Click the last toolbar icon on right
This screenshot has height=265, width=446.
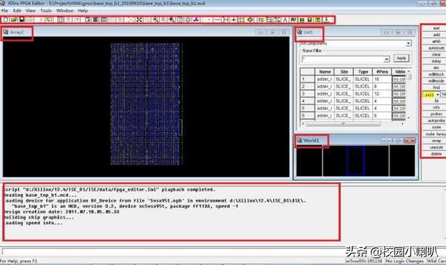pos(327,19)
